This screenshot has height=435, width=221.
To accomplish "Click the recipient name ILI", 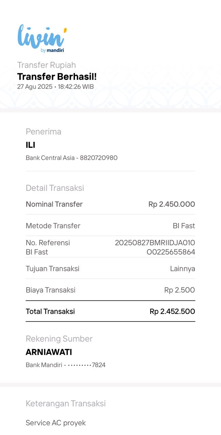I will tap(31, 145).
